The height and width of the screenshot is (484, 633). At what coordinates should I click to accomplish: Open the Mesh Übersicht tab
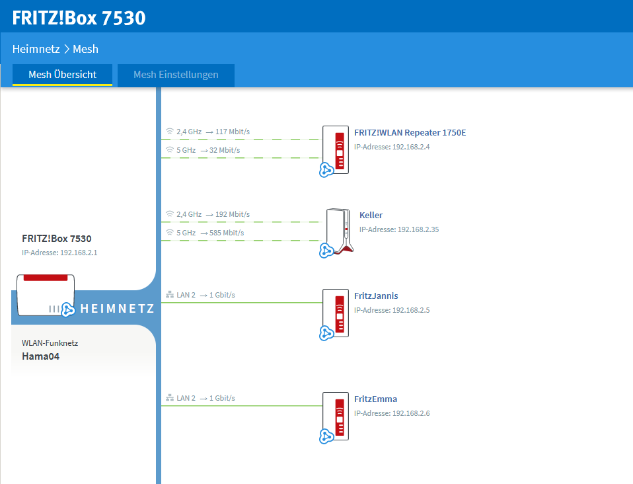pyautogui.click(x=62, y=75)
